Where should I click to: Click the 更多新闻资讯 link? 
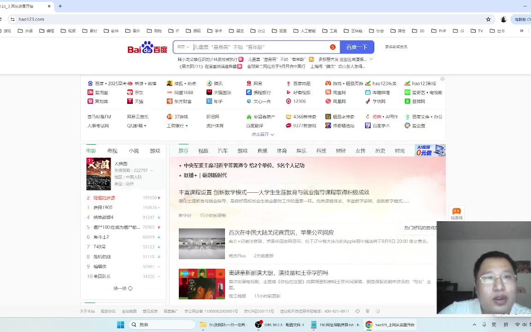[x=396, y=47]
